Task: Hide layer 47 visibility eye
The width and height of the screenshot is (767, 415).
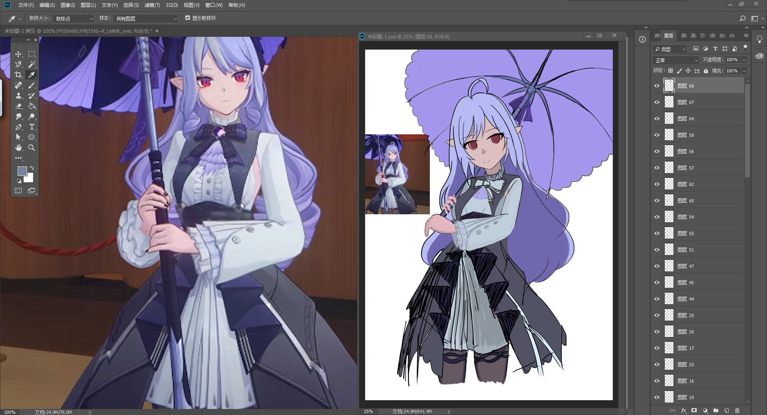Action: tap(657, 266)
